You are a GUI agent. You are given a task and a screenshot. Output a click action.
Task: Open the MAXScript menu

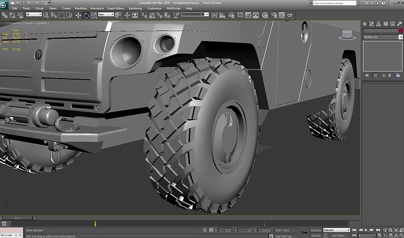tap(173, 8)
